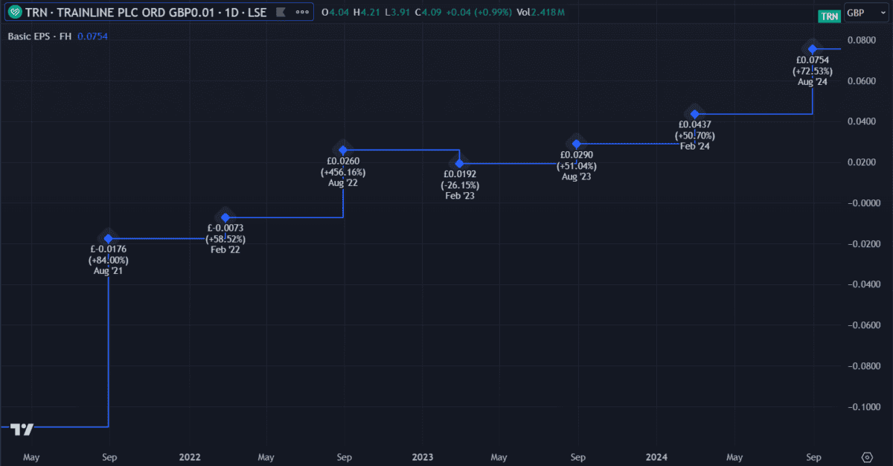Screen dimensions: 893x466
Task: Open chart settings hexagon icon at bottom right
Action: point(866,457)
